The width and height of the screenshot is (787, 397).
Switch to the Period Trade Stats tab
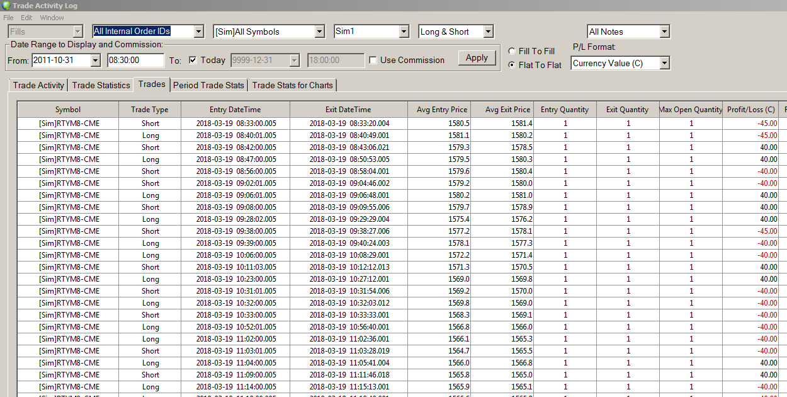(x=208, y=85)
